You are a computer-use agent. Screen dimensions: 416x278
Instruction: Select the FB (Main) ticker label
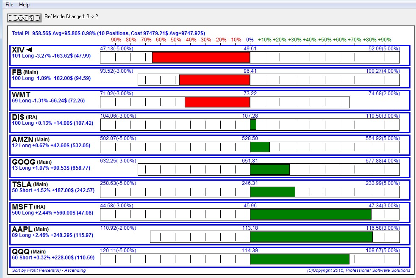coord(25,72)
